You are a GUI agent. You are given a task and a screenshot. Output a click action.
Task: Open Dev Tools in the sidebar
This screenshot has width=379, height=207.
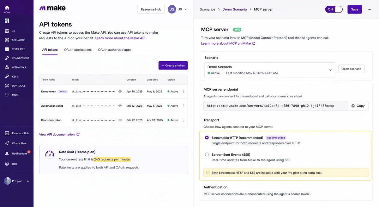15,86
